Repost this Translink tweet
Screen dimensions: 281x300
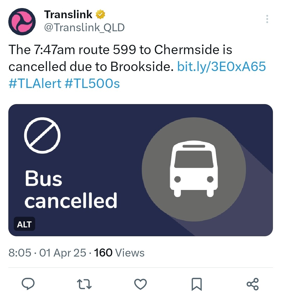point(84,284)
